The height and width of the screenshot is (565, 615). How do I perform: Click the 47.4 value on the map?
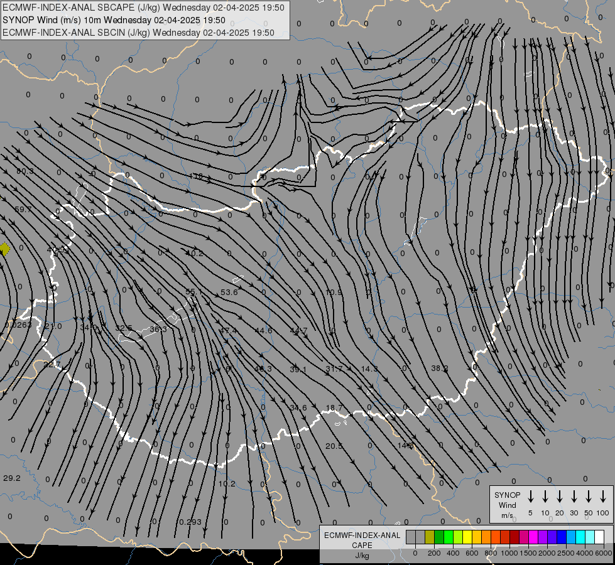point(228,331)
